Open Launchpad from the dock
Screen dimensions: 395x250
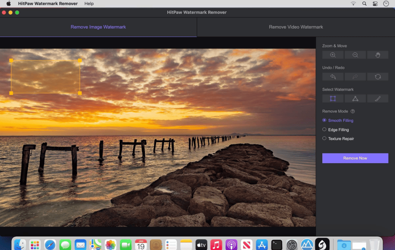(35, 244)
